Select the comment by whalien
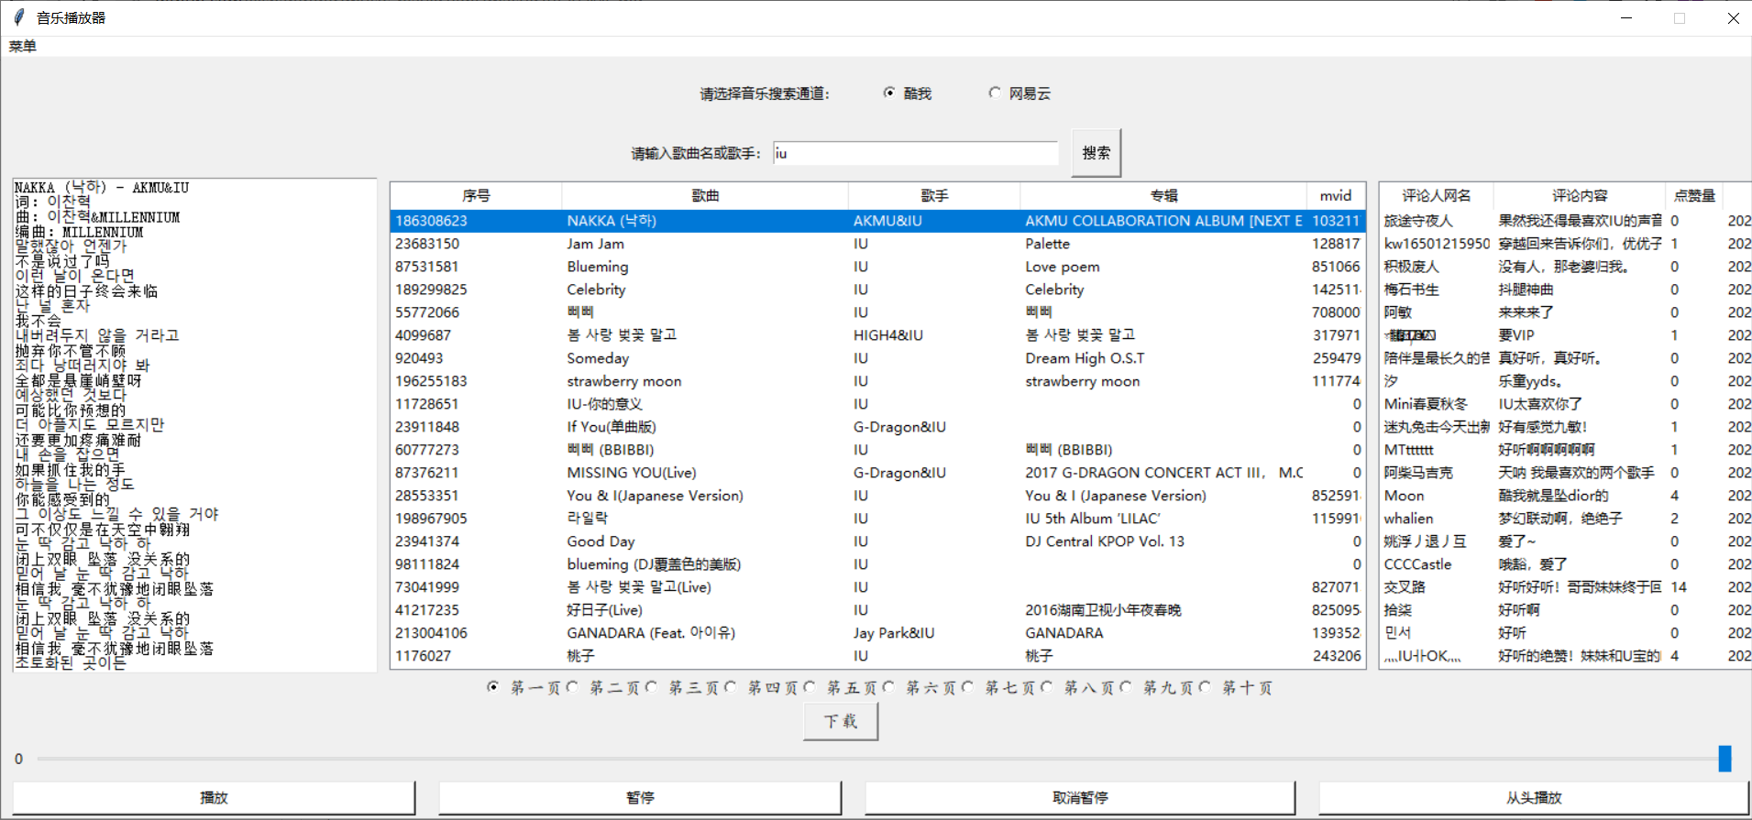Screen dimensions: 1752x820 tap(1565, 519)
